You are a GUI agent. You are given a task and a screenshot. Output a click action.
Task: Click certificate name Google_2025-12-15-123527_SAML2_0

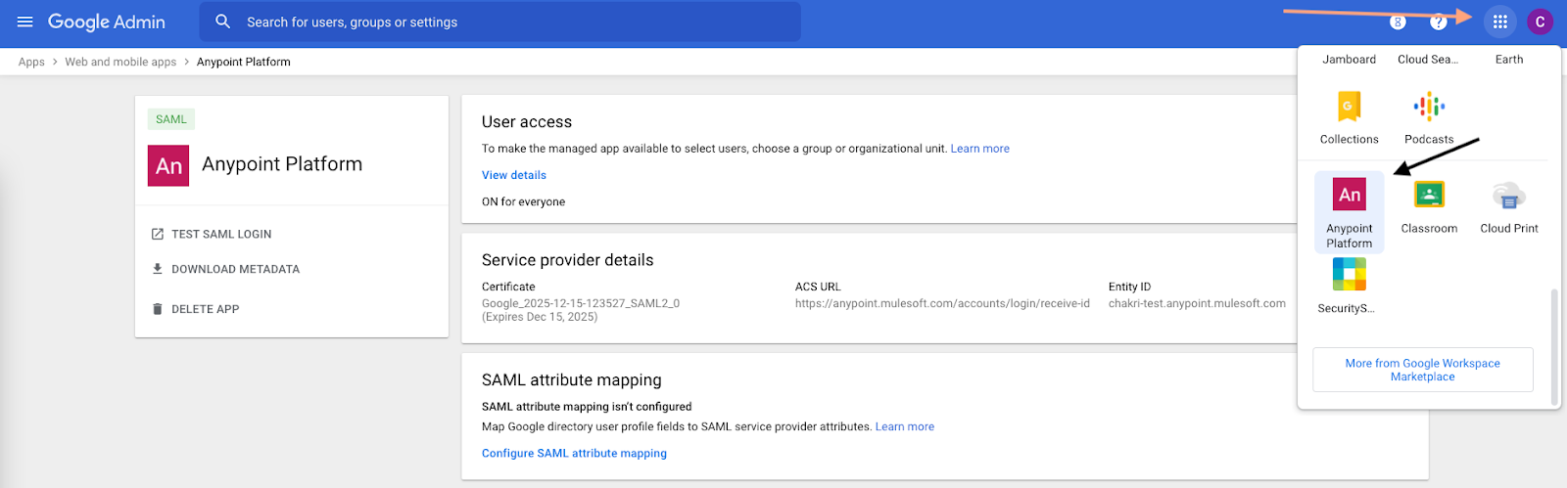coord(581,303)
